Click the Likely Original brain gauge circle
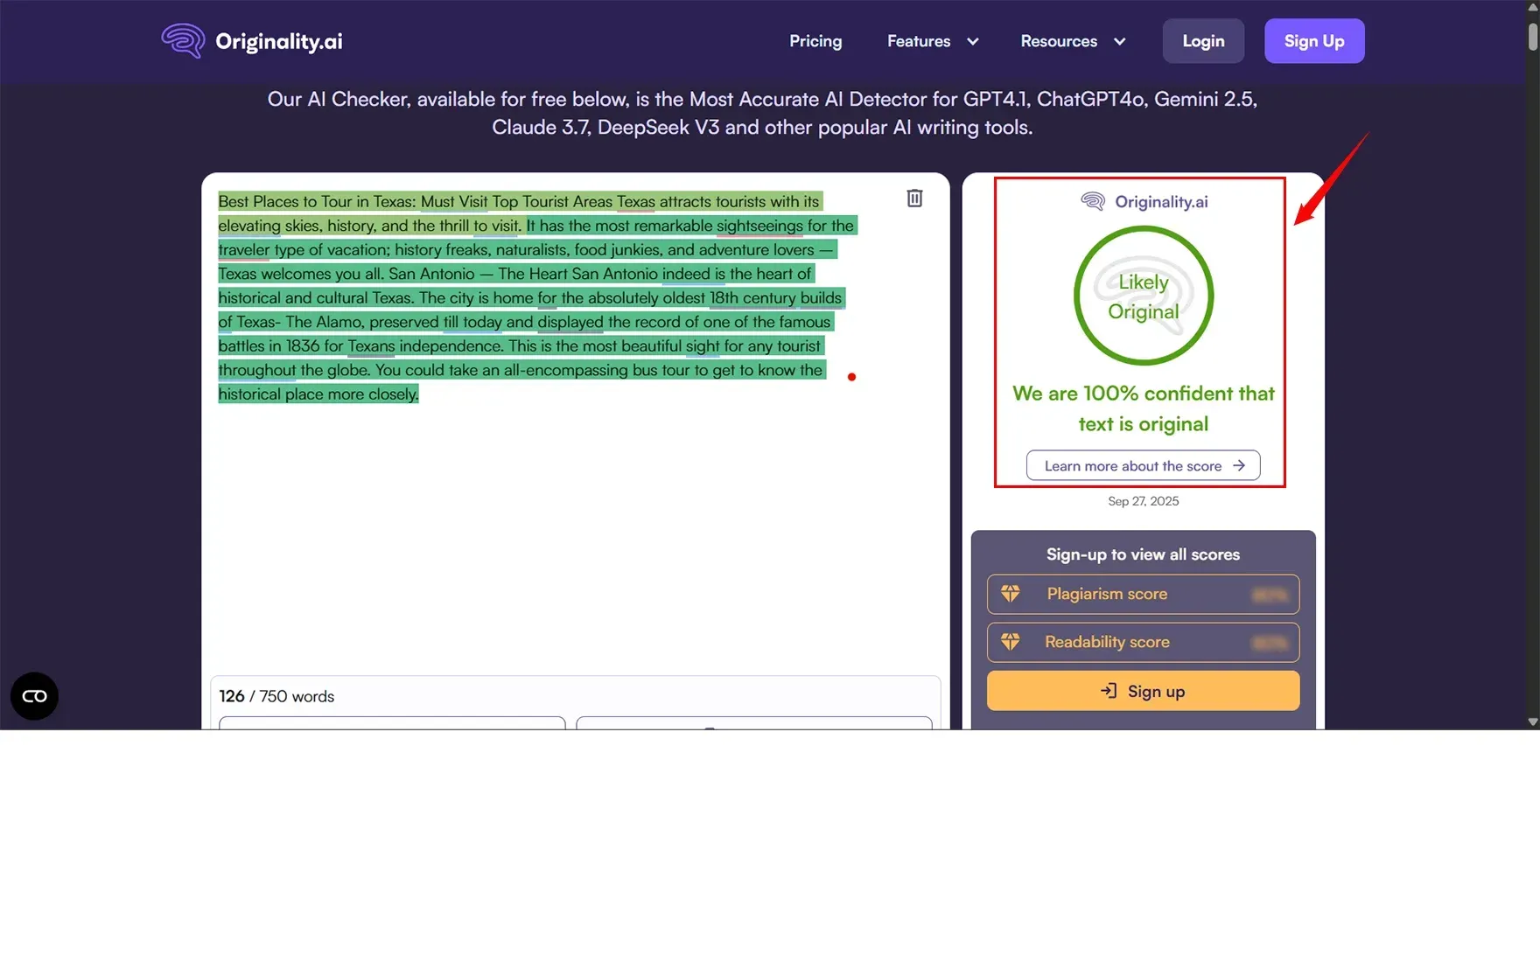 tap(1143, 296)
